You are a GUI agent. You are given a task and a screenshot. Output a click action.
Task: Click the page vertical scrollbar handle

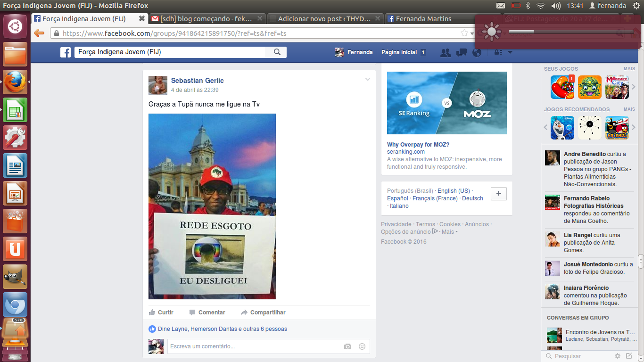(x=641, y=261)
